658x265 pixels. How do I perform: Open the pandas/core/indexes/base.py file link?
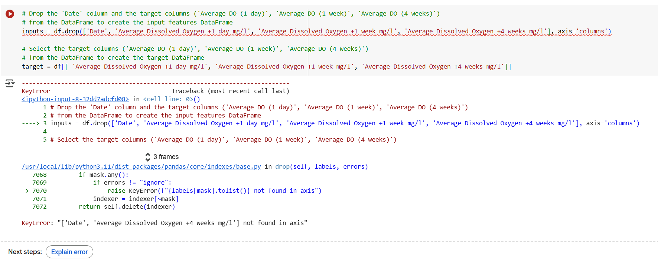point(141,166)
